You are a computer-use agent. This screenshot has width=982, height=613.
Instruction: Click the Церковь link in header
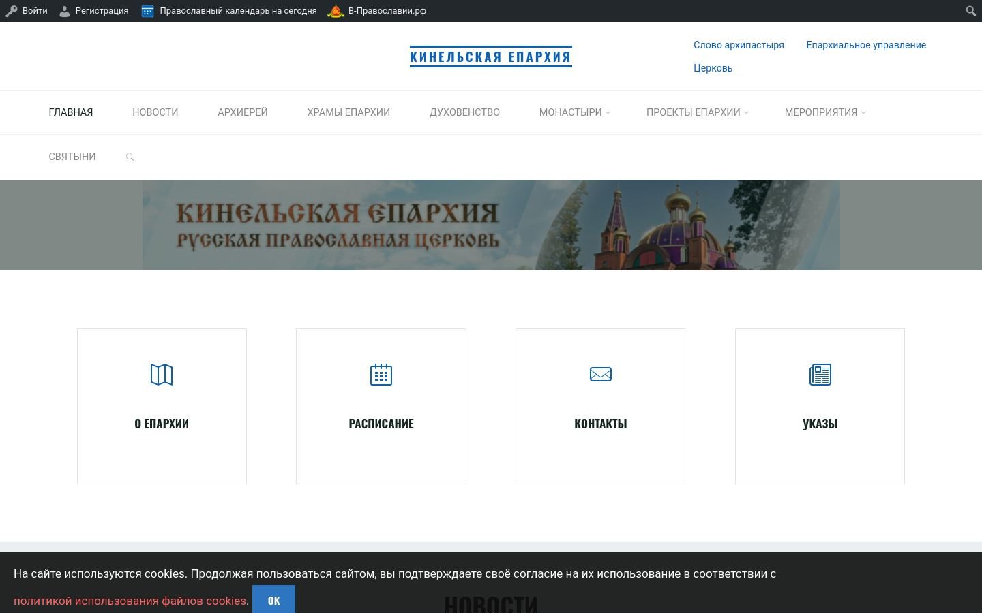point(713,68)
